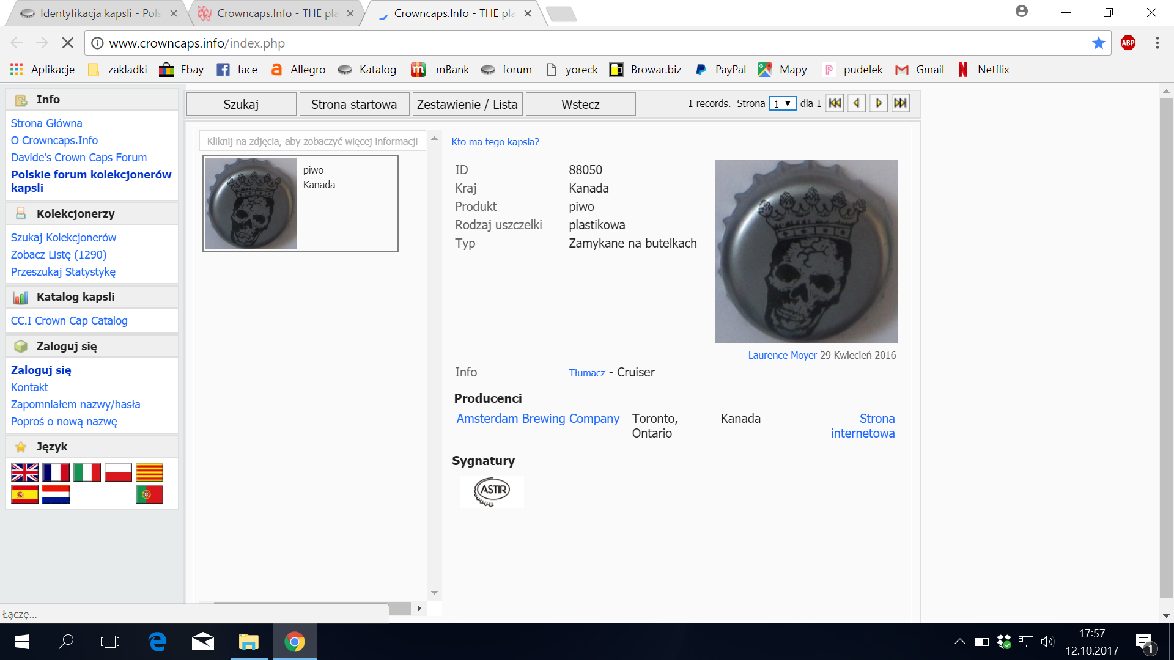Open File Explorer from taskbar
This screenshot has height=660, width=1174.
pos(248,642)
